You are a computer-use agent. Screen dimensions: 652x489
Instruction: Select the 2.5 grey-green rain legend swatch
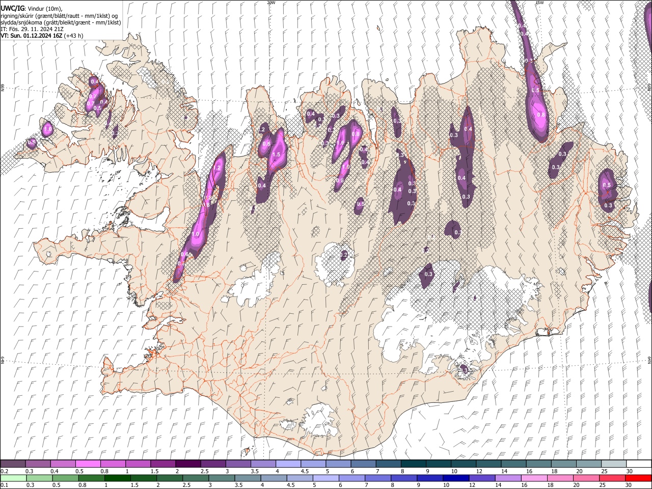[196, 478]
